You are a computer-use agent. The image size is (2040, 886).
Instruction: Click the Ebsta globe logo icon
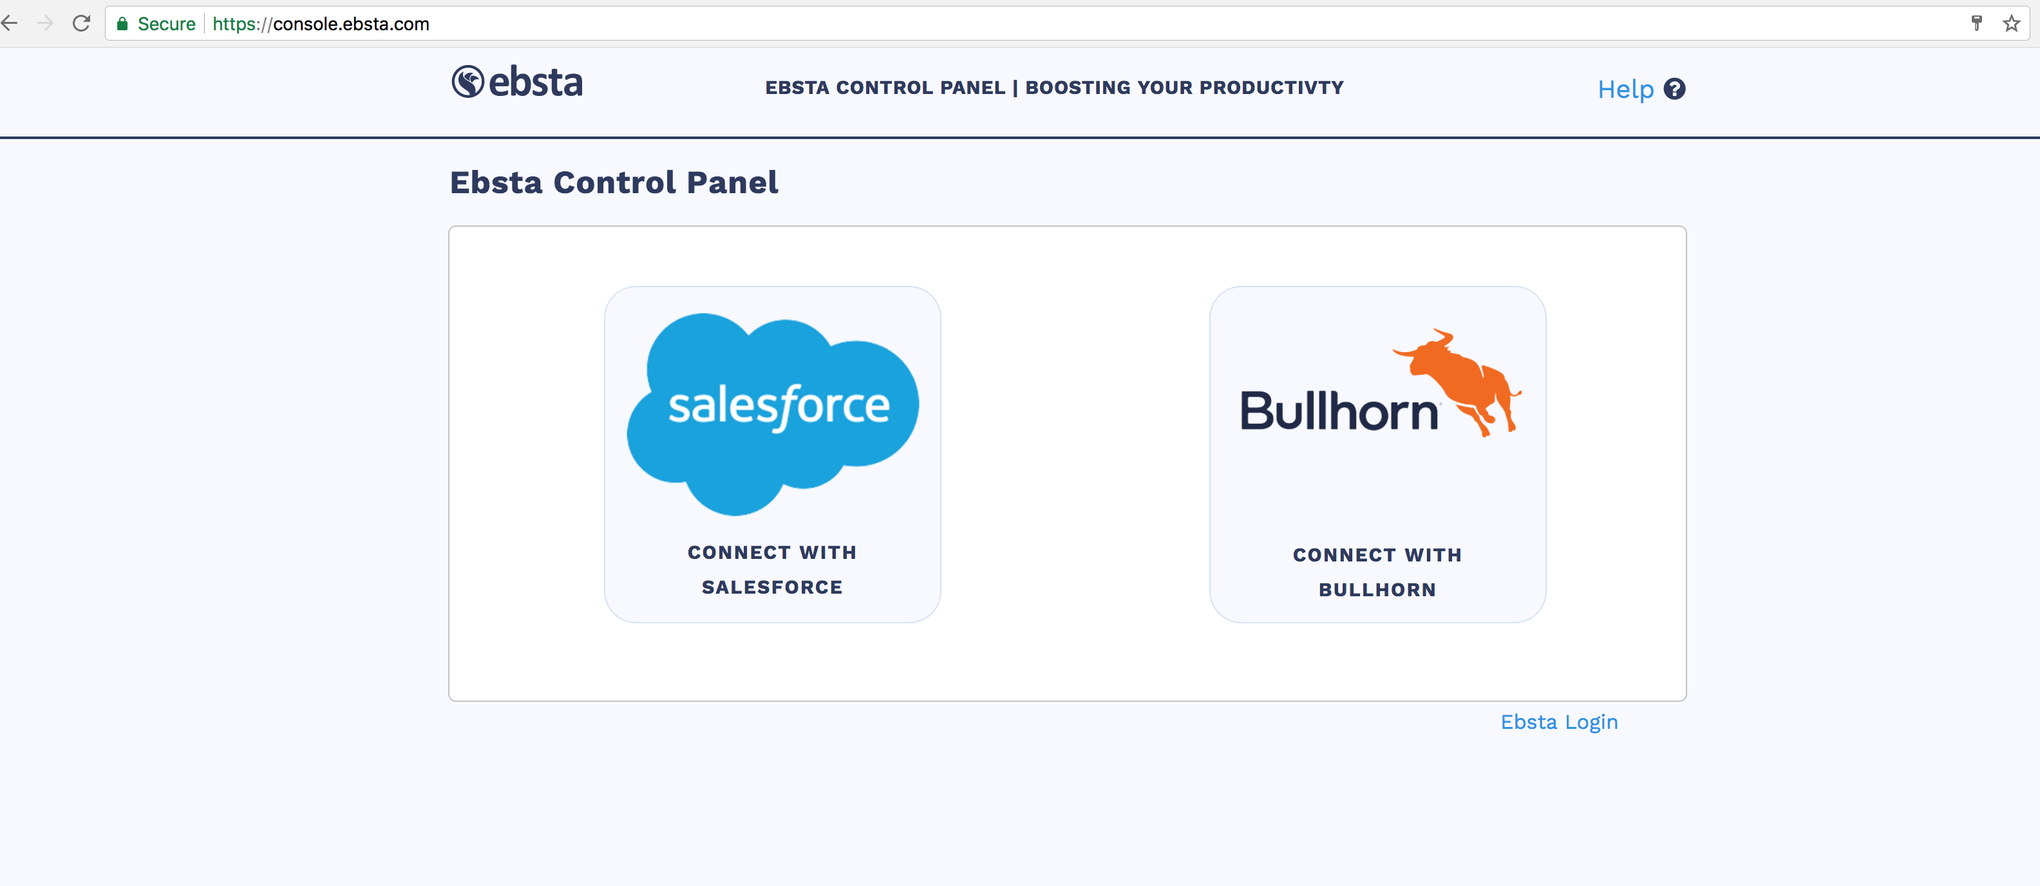tap(467, 82)
